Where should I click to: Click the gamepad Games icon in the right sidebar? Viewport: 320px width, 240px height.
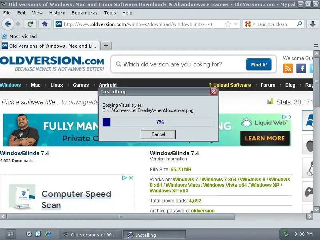click(x=308, y=191)
